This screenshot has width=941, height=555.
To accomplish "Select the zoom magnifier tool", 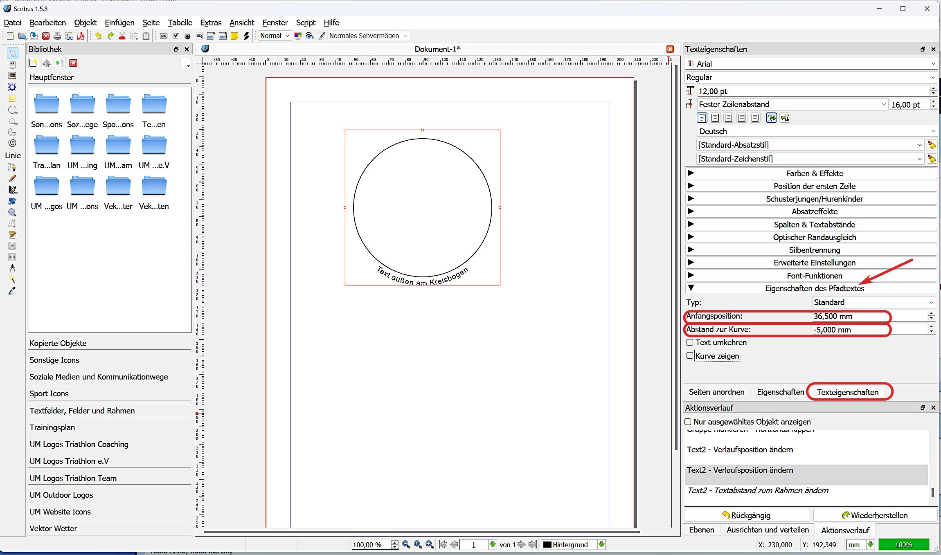I will pos(12,212).
